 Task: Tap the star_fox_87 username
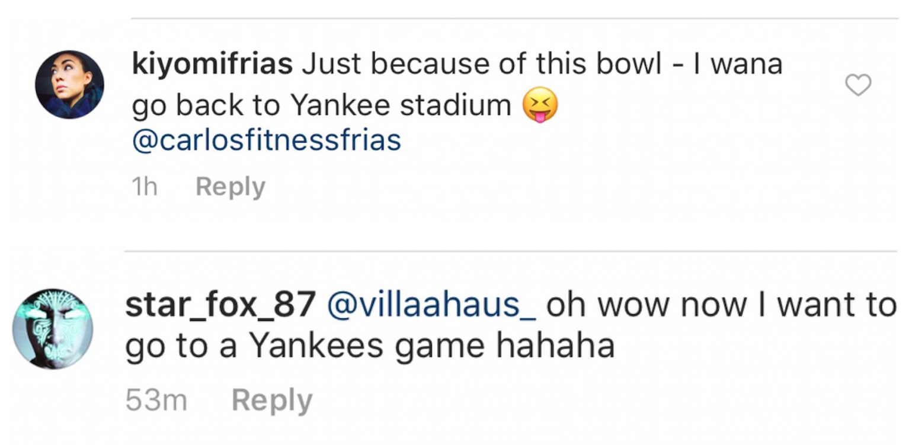click(x=220, y=305)
